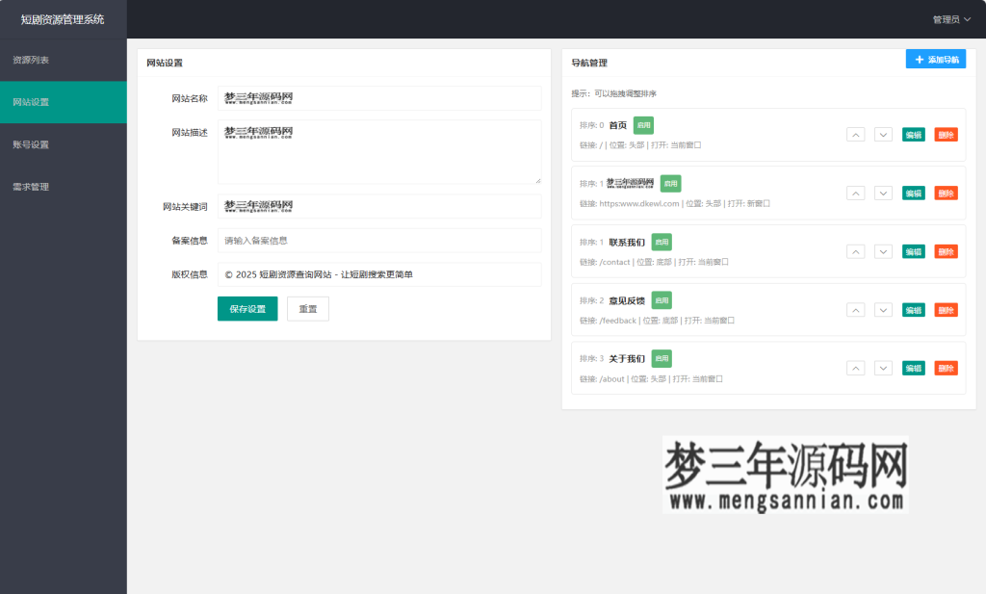Delete the 首页 navigation item
The width and height of the screenshot is (986, 594).
pyautogui.click(x=946, y=135)
